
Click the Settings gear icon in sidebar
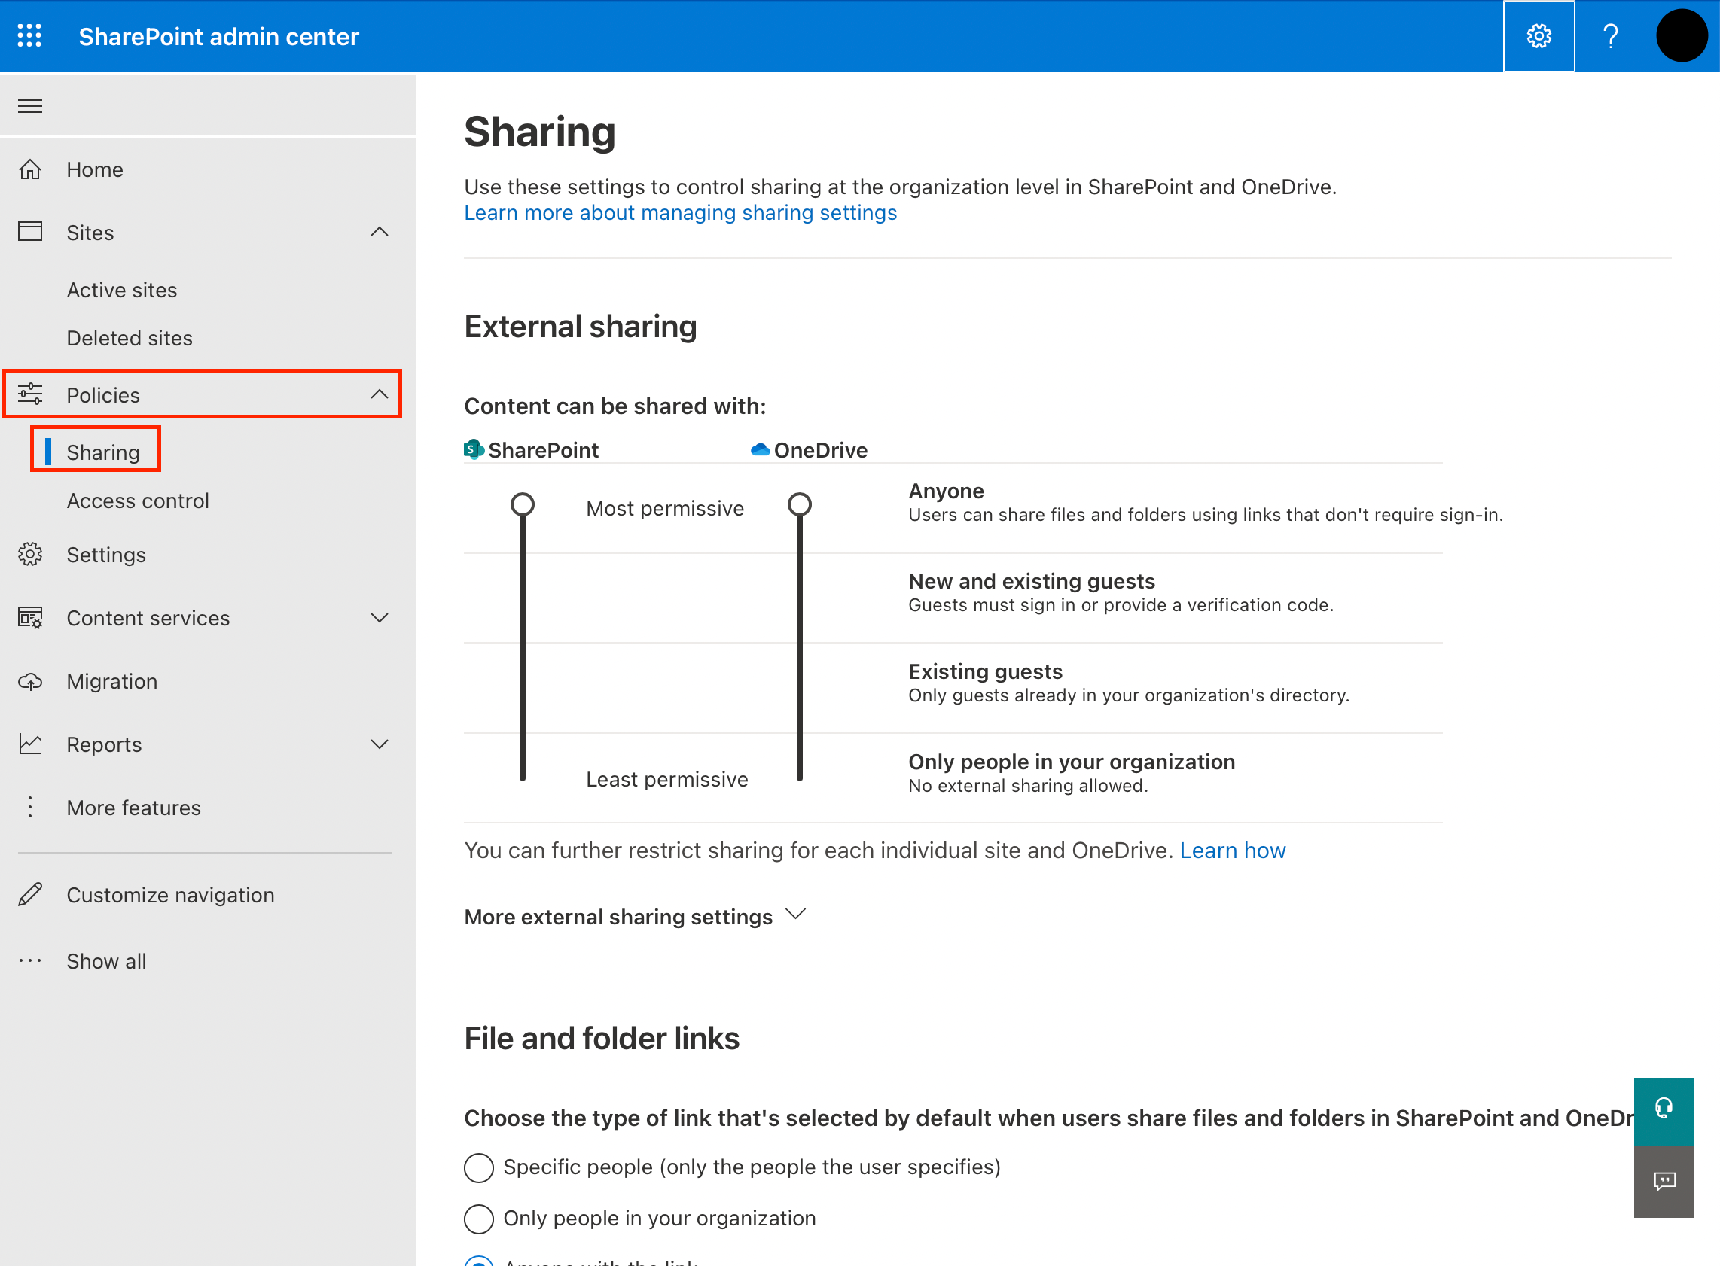[x=30, y=554]
